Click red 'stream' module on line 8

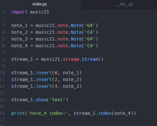coord(71,59)
